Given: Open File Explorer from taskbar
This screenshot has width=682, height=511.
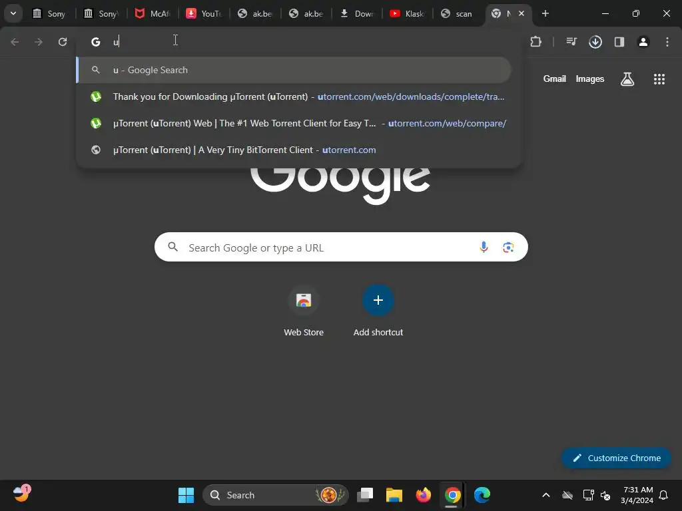Looking at the screenshot, I should pyautogui.click(x=394, y=495).
